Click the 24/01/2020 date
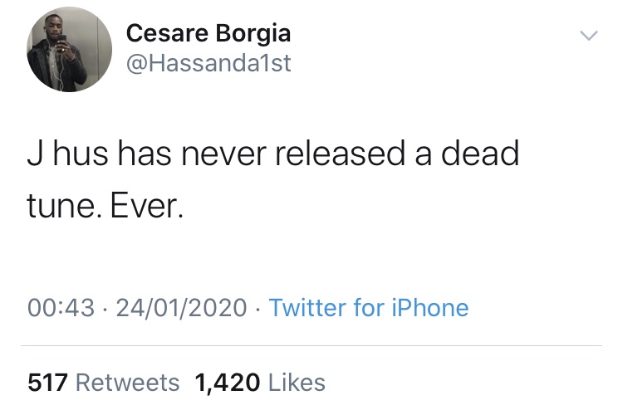Image resolution: width=623 pixels, height=410 pixels. pyautogui.click(x=181, y=308)
